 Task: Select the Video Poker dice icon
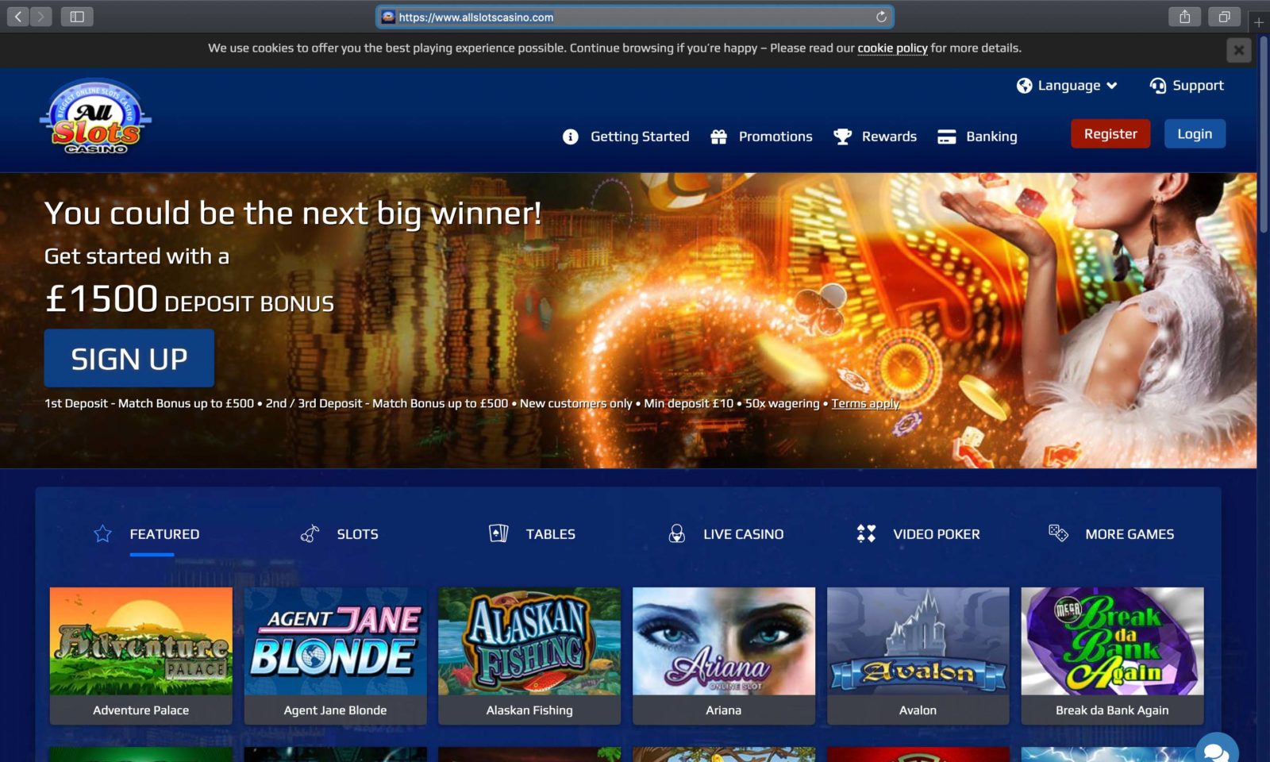(866, 533)
